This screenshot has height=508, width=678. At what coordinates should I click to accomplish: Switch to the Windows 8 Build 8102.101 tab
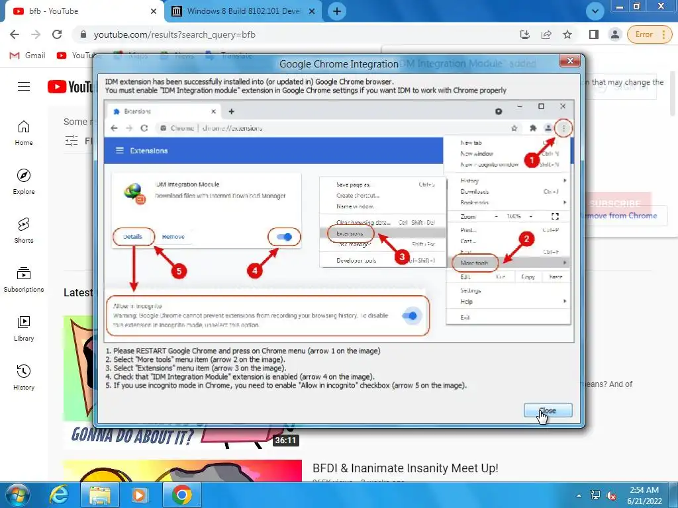click(x=243, y=11)
